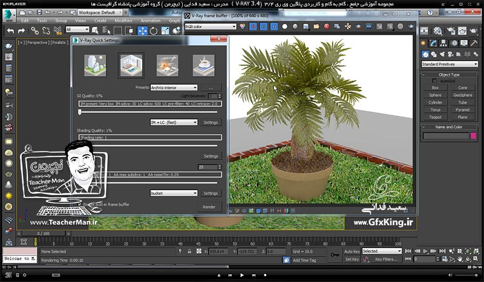Click the Select by Name icon
The image size is (484, 282).
pyautogui.click(x=106, y=31)
